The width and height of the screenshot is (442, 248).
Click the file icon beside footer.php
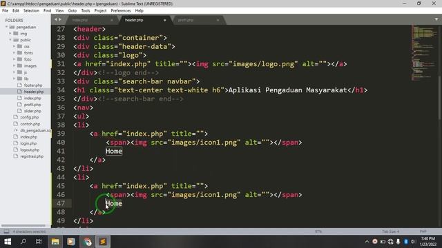pos(19,85)
